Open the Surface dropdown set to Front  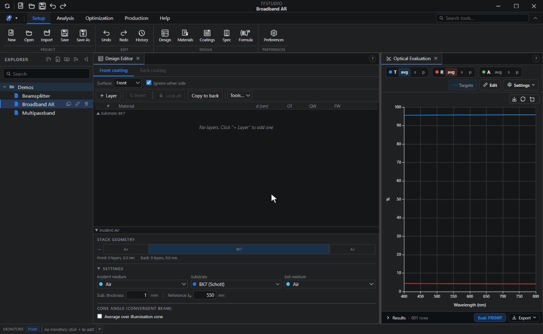(128, 83)
